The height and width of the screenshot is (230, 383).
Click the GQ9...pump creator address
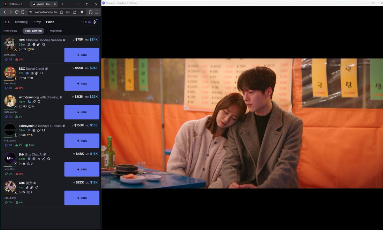coord(10,112)
